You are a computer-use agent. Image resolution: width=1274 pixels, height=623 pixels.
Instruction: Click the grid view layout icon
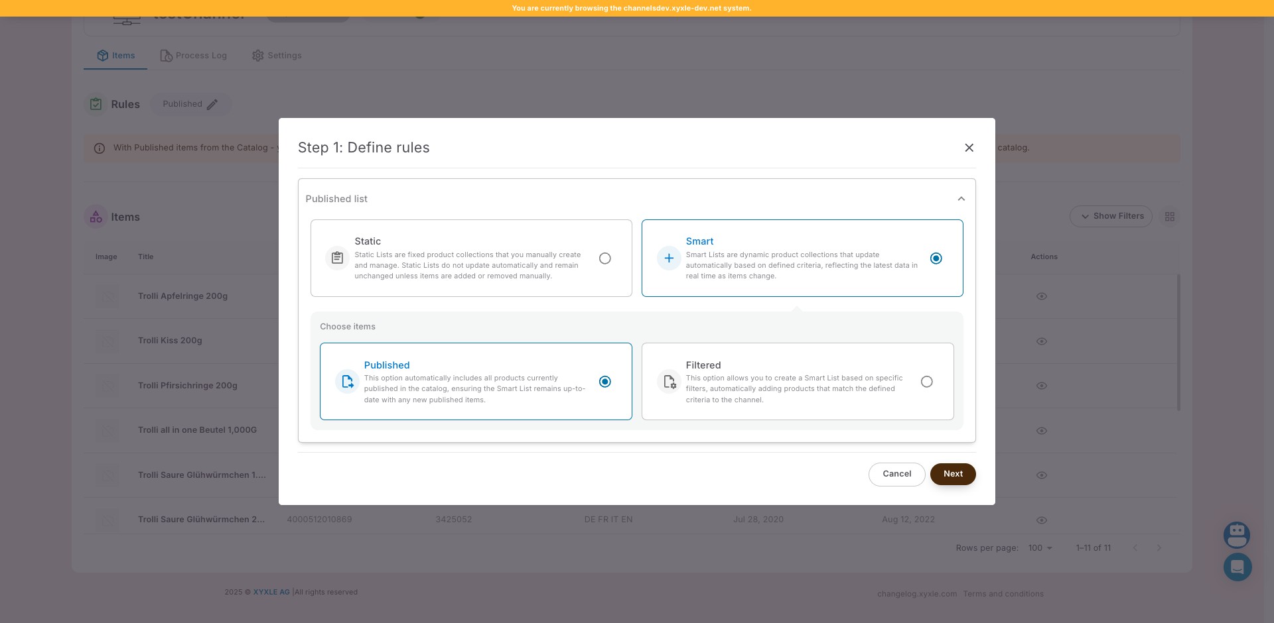pyautogui.click(x=1169, y=217)
